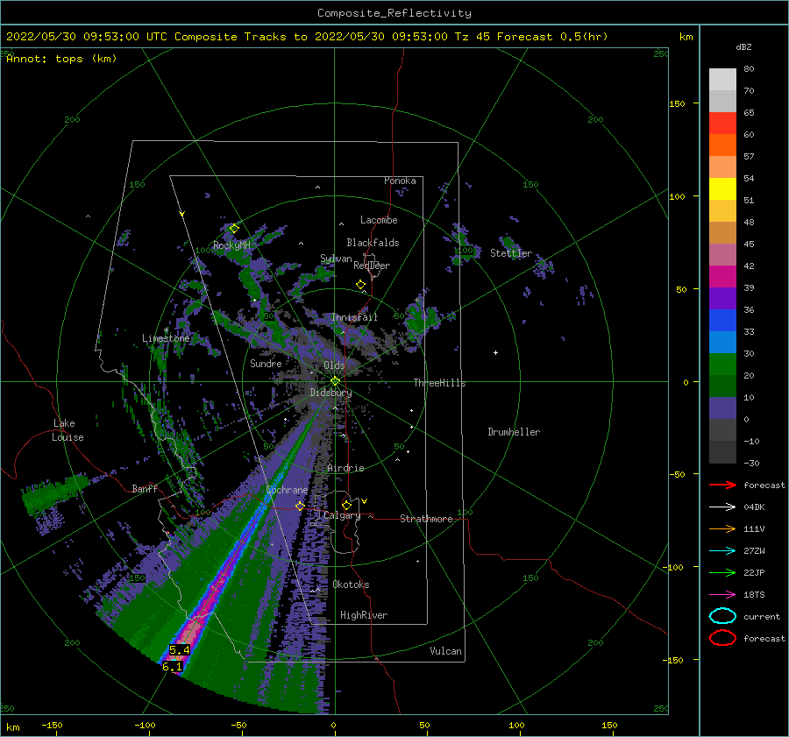This screenshot has height=737, width=789.
Task: Click the Ponoka city label
Action: point(400,181)
